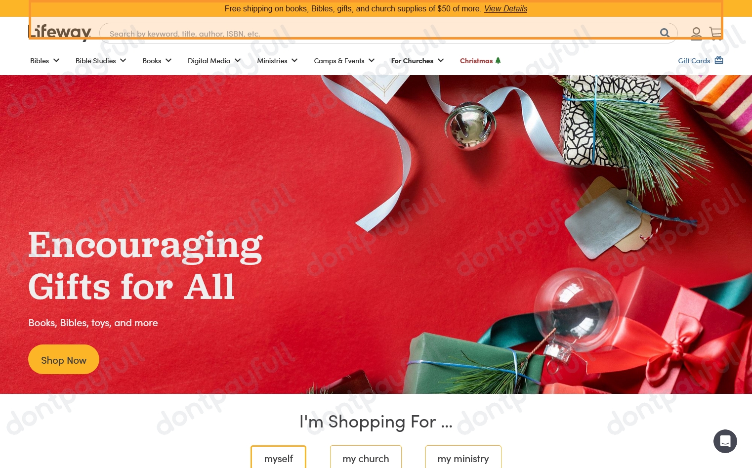Viewport: 752px width, 468px height.
Task: Open the Books menu
Action: (x=157, y=61)
